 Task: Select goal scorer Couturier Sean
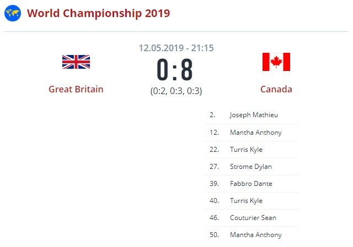tap(253, 218)
